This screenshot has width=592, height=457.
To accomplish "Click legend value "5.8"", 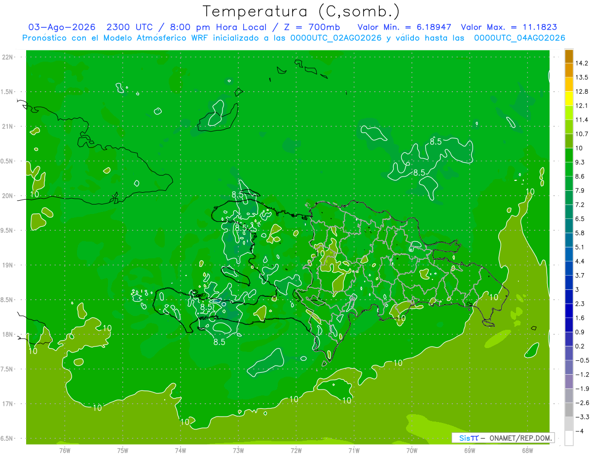I will 581,233.
